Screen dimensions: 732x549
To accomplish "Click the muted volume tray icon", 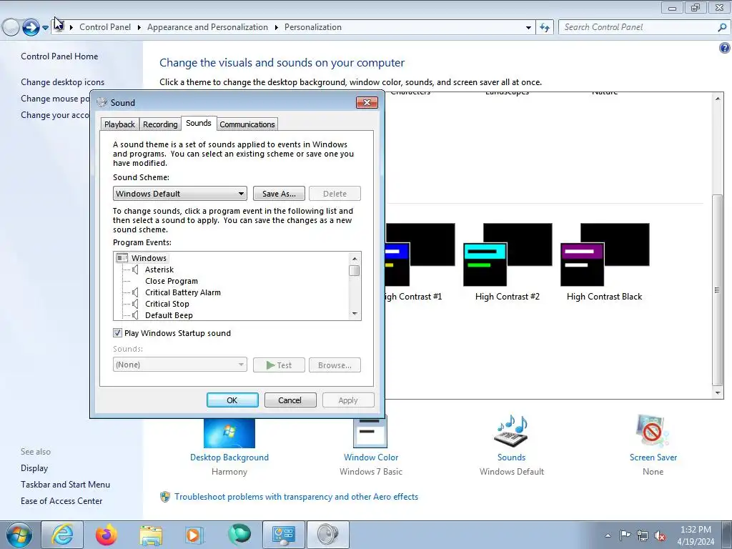I will [660, 536].
